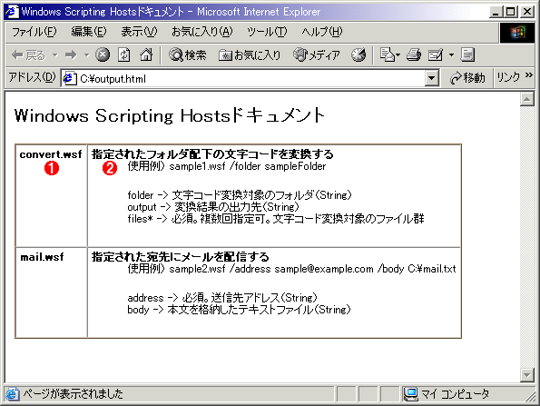Click the heading 指定された宛先にメールを配信する
Screen dimensions: 540x406
[180, 257]
